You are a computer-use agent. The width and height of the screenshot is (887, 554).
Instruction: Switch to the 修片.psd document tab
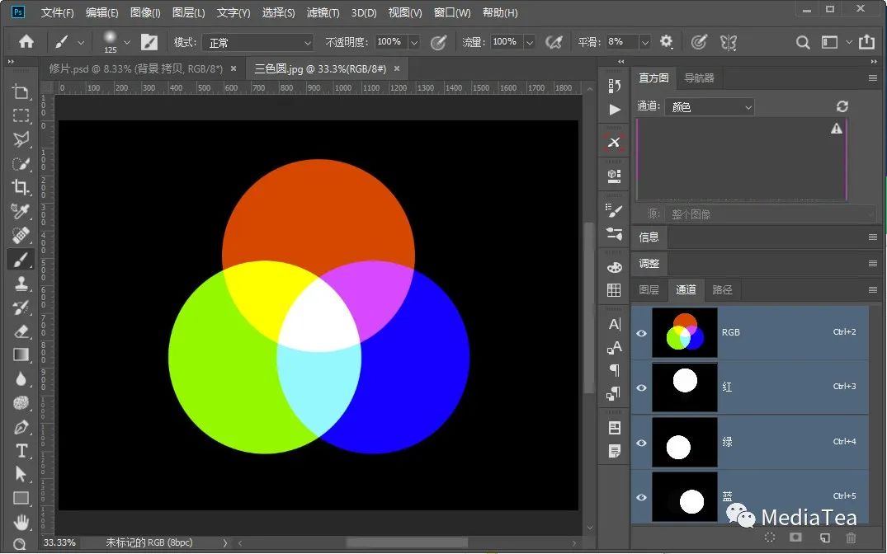coord(136,69)
